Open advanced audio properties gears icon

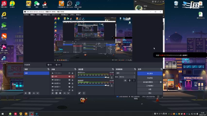click(x=79, y=93)
